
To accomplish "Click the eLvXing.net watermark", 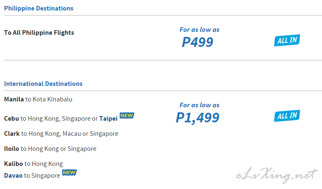I will tap(277, 175).
